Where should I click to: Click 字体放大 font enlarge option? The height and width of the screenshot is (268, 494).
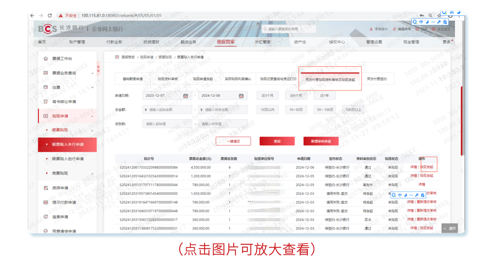[x=378, y=29]
